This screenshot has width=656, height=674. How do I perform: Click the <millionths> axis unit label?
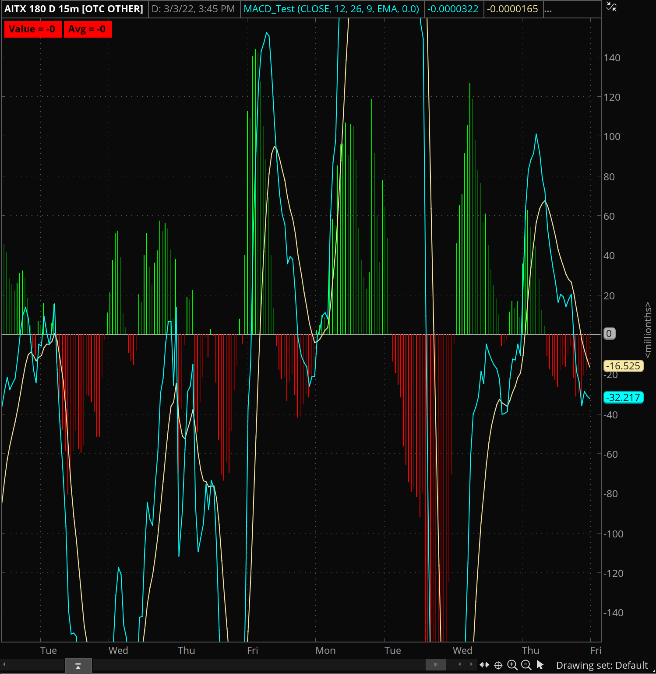pos(648,330)
